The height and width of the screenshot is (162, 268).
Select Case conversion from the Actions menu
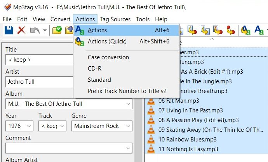click(x=108, y=57)
